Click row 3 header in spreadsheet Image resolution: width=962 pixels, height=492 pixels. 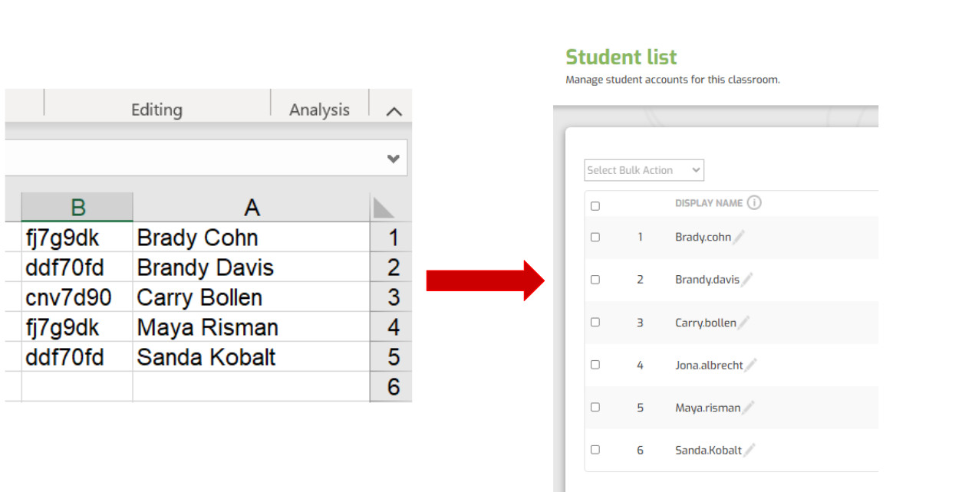pyautogui.click(x=392, y=297)
